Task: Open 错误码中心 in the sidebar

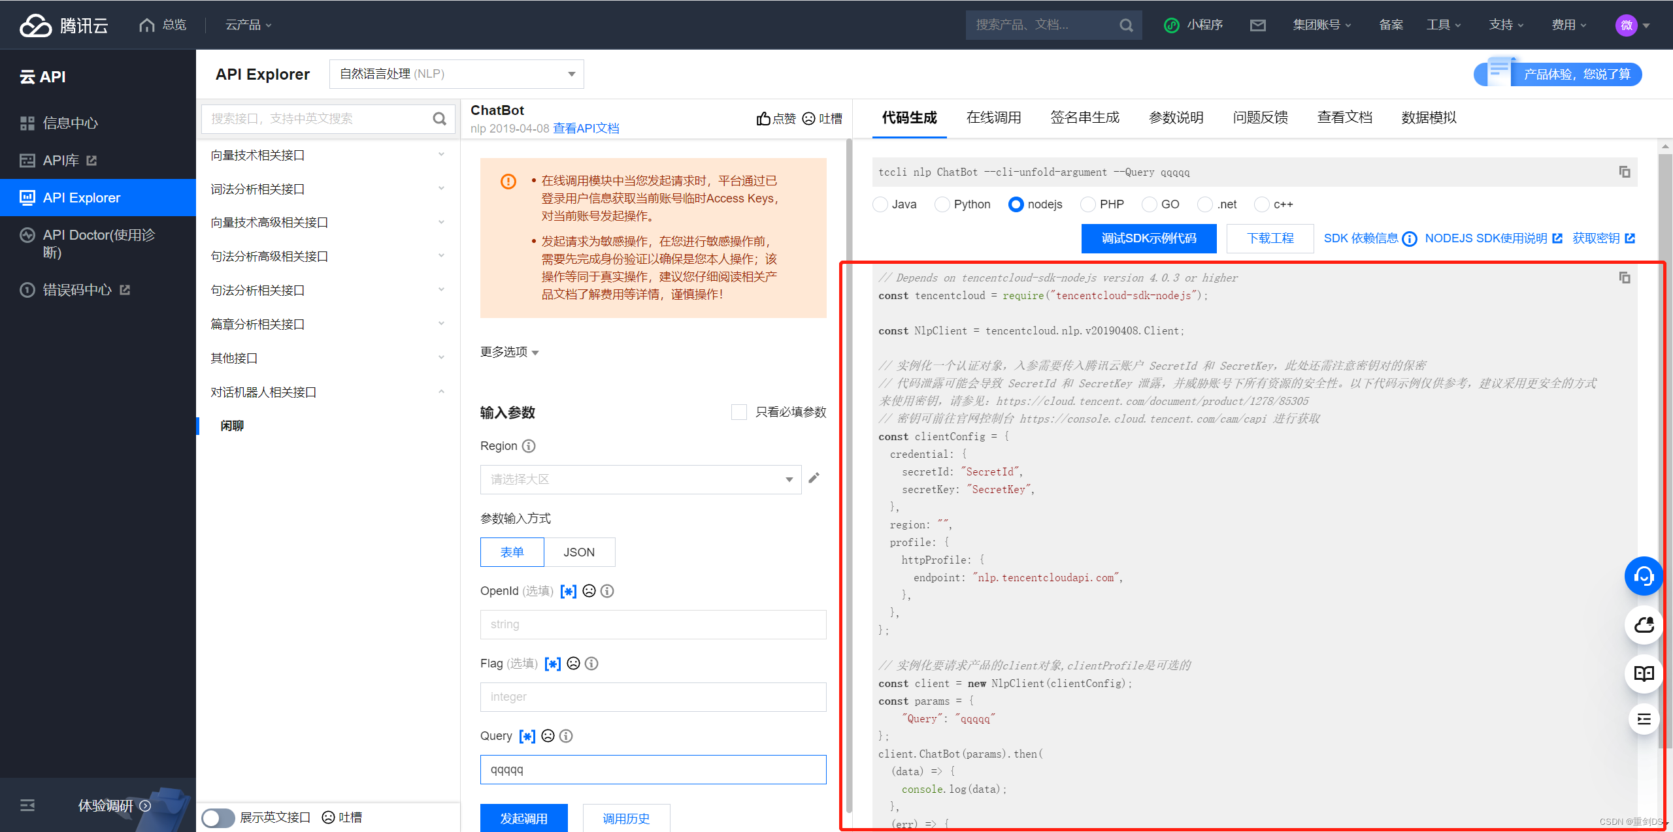Action: [x=98, y=289]
